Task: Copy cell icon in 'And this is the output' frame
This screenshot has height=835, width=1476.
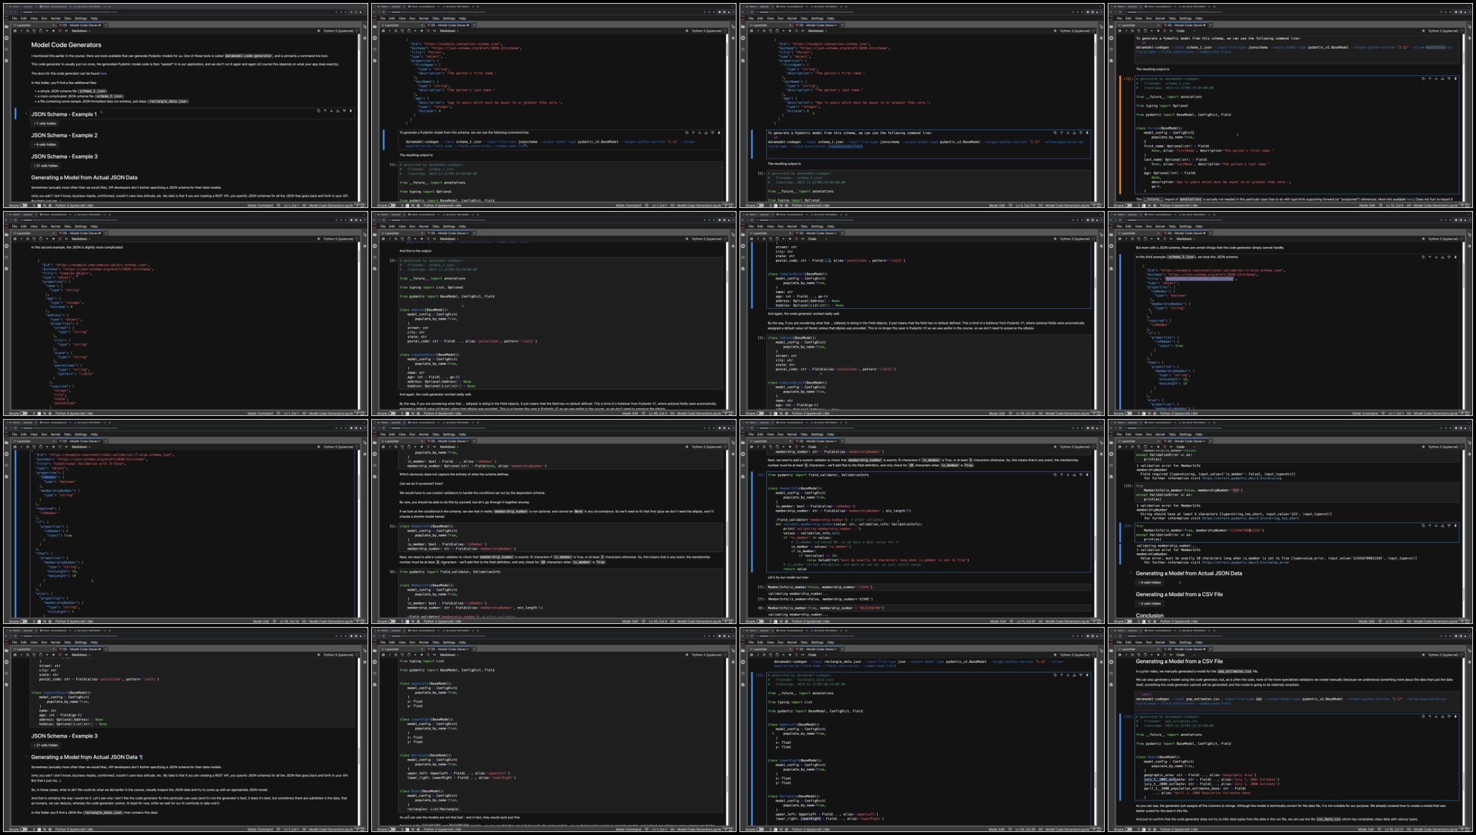Action: pyautogui.click(x=402, y=239)
